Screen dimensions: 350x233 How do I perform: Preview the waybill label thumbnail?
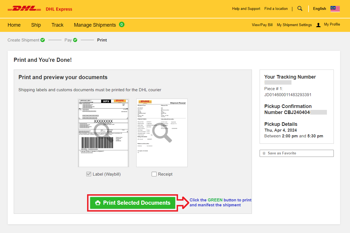(x=103, y=133)
